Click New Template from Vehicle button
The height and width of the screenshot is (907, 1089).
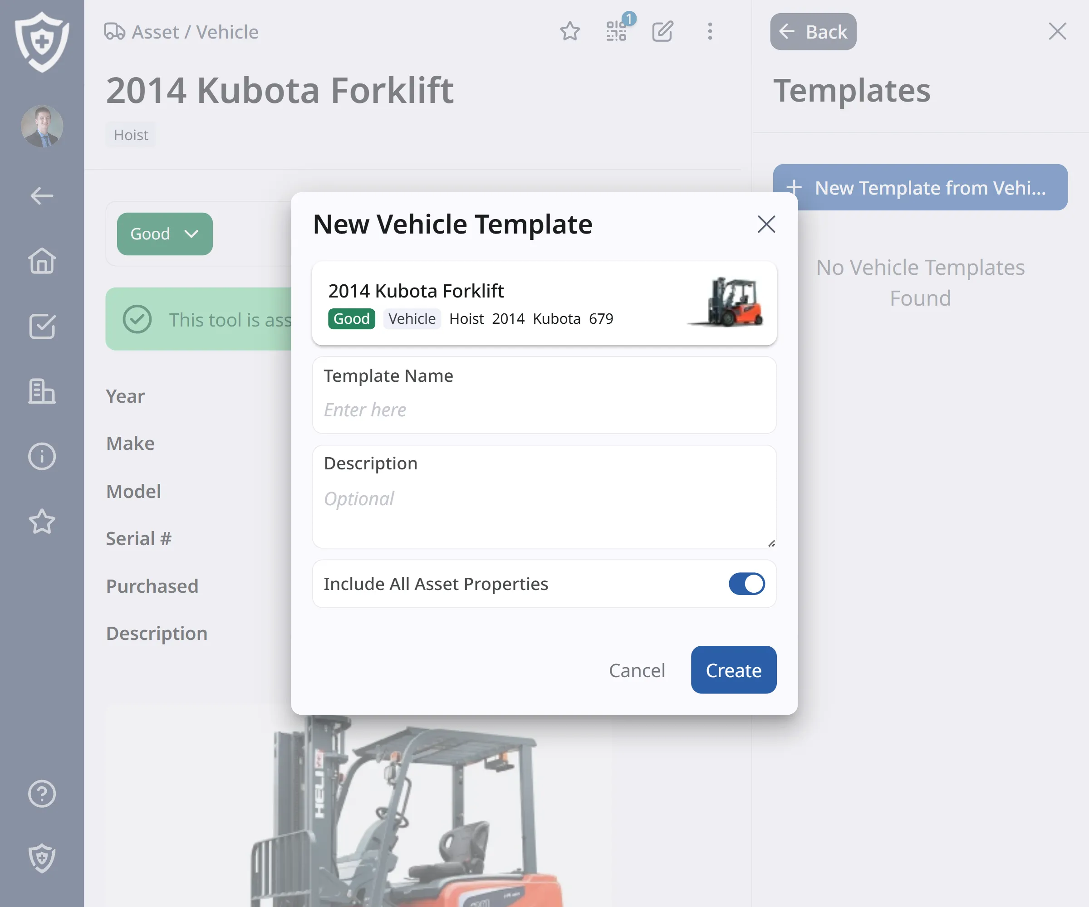pyautogui.click(x=920, y=188)
